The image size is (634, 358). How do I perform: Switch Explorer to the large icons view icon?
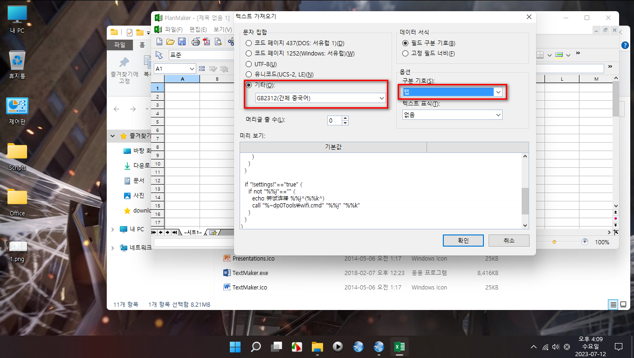623,304
